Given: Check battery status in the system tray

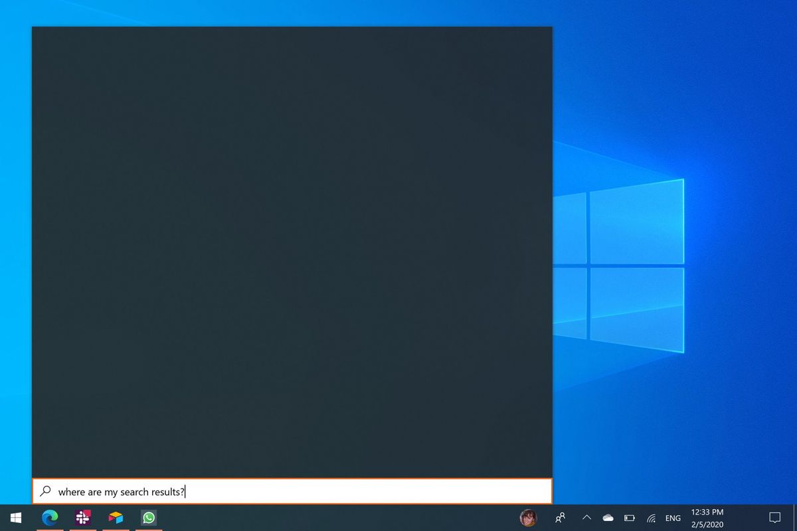Looking at the screenshot, I should pos(629,518).
